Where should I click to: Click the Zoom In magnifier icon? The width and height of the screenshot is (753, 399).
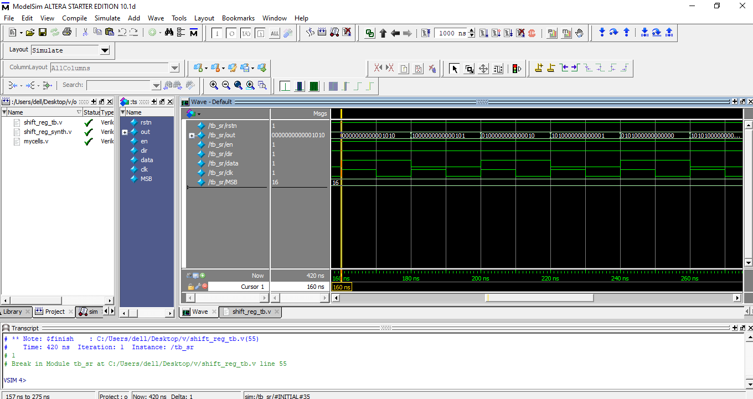click(214, 85)
